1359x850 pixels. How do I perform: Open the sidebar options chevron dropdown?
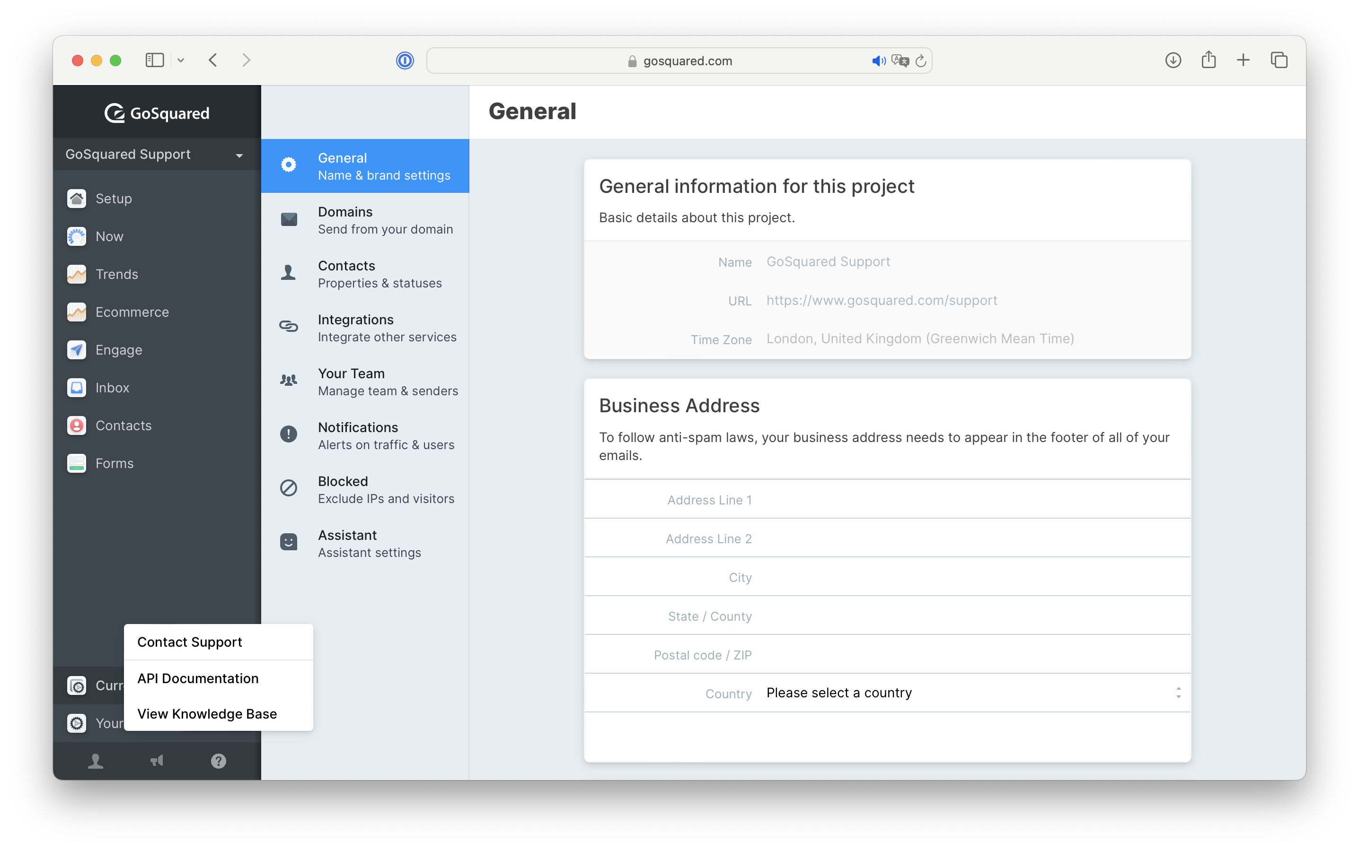pos(181,60)
